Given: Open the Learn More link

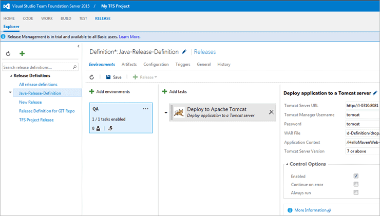Looking at the screenshot, I should coord(129,37).
